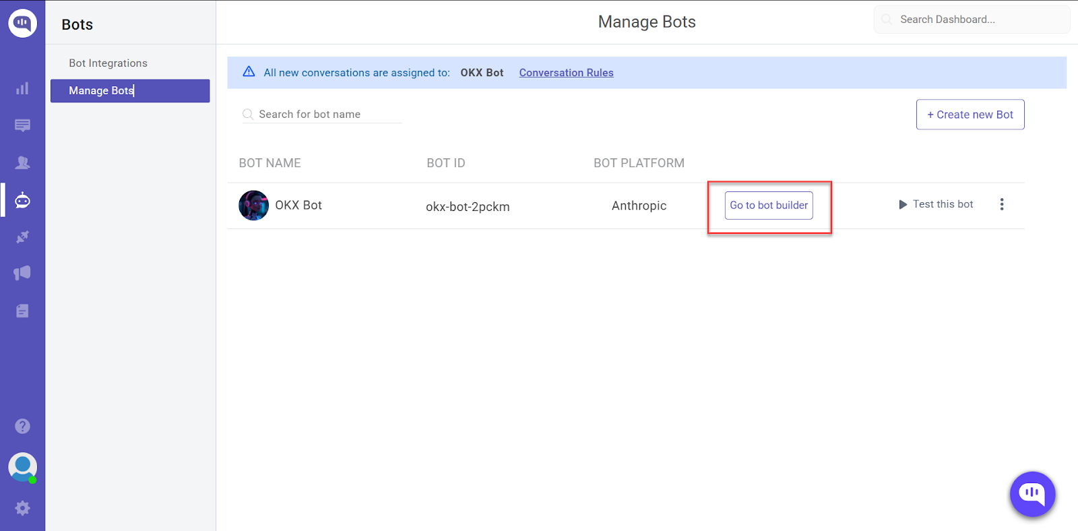
Task: Click the OKX Bot name text
Action: (x=298, y=206)
